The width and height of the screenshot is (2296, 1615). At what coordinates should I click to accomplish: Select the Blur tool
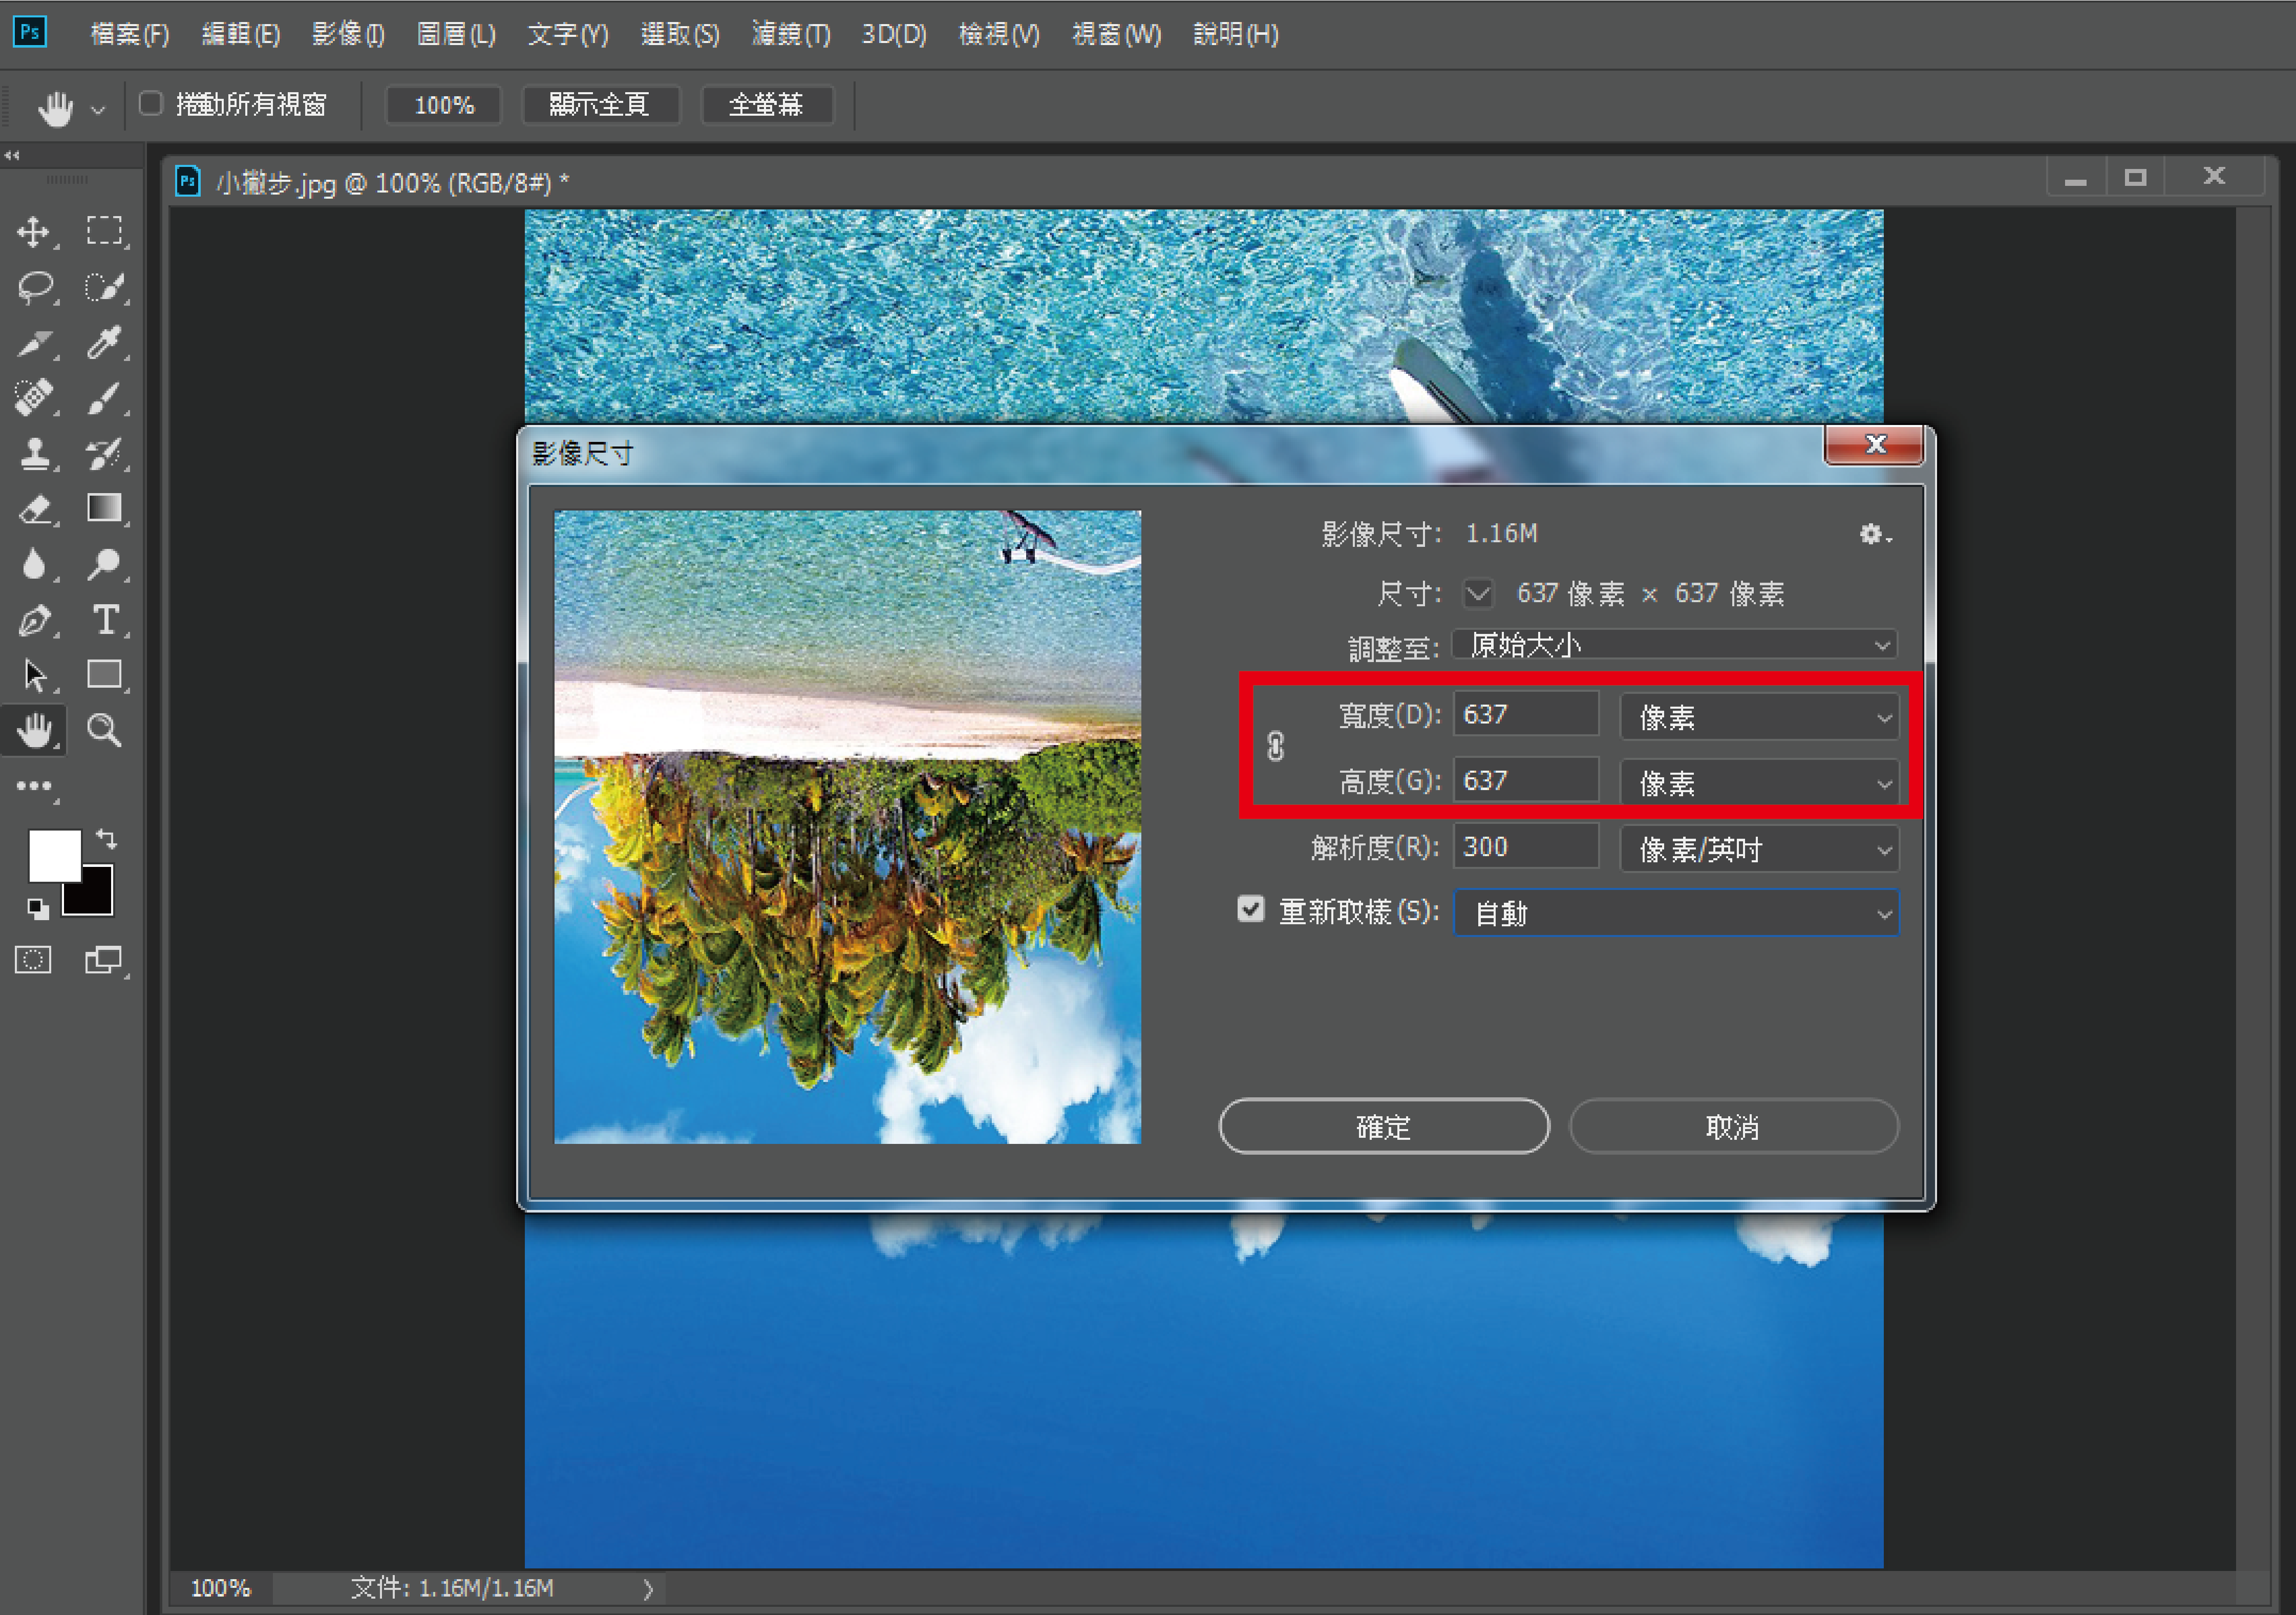click(35, 565)
